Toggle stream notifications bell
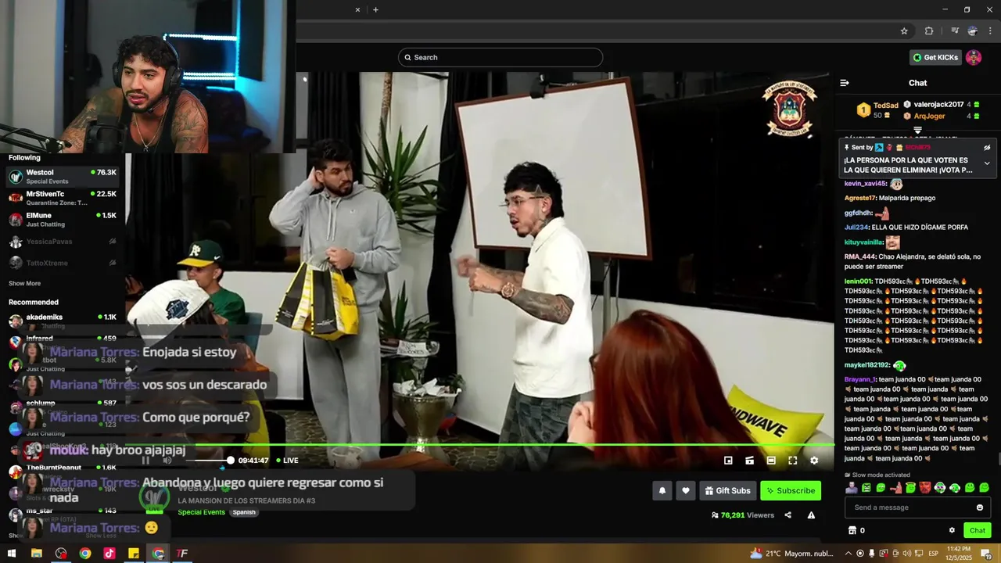The image size is (1001, 563). coord(662,491)
